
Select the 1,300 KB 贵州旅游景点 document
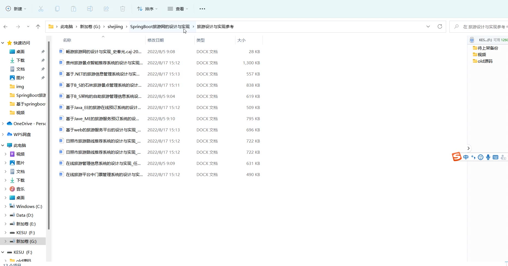104,63
